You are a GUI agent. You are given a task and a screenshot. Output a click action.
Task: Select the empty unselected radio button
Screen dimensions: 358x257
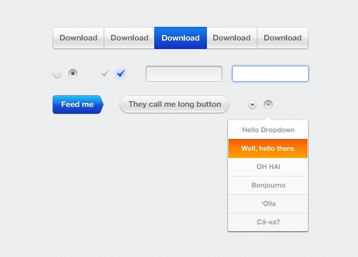click(57, 74)
